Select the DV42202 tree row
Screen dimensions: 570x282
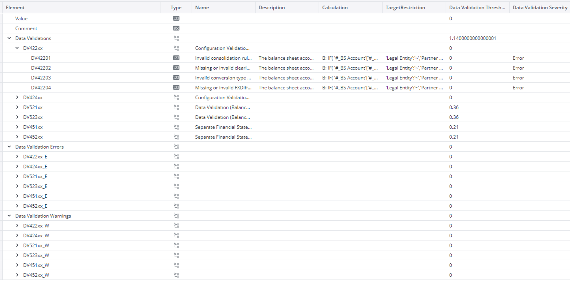click(41, 68)
